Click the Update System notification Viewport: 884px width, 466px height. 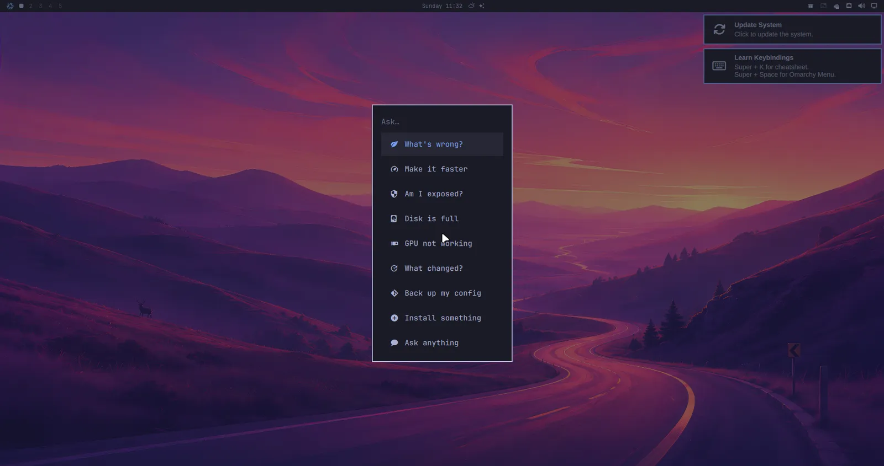(792, 29)
